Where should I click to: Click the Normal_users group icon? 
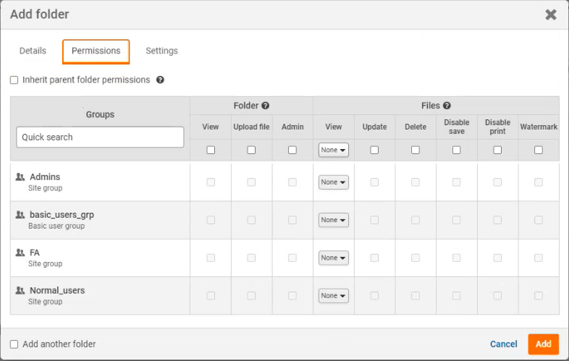tap(20, 290)
